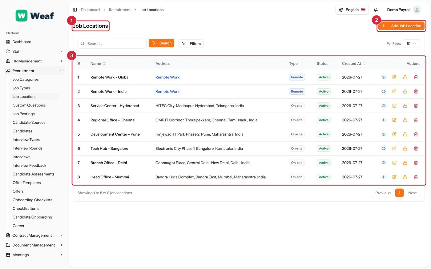431x269 pixels.
Task: Open the English language selector
Action: coord(352,10)
